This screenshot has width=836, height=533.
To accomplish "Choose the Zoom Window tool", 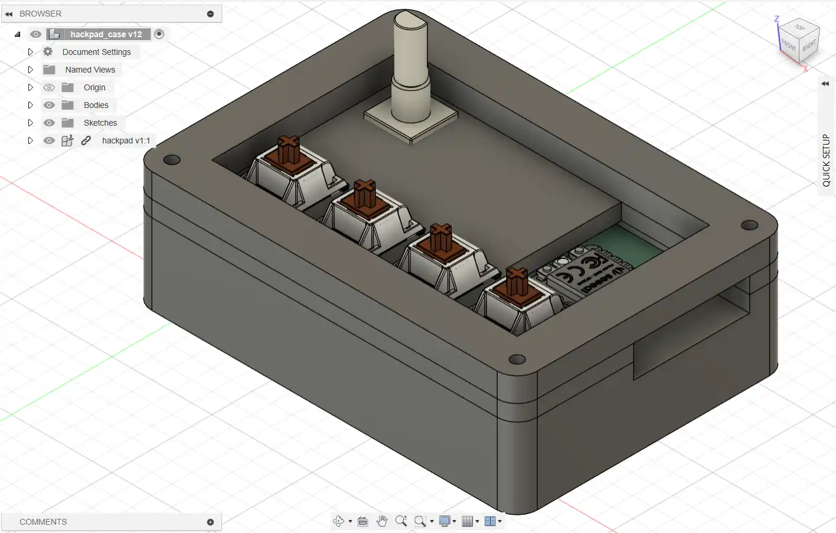I will 420,521.
